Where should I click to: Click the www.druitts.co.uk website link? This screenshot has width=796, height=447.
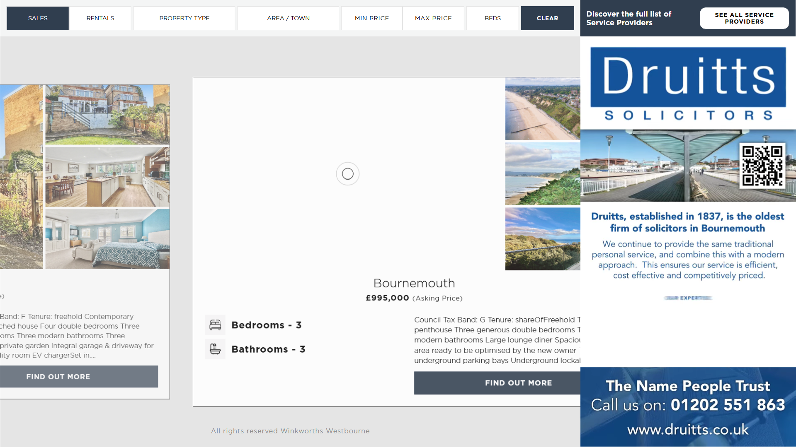pos(687,430)
